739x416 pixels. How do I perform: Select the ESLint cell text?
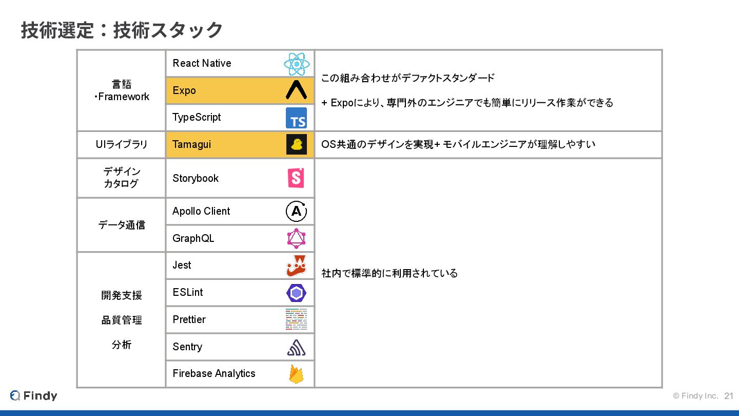pos(188,292)
